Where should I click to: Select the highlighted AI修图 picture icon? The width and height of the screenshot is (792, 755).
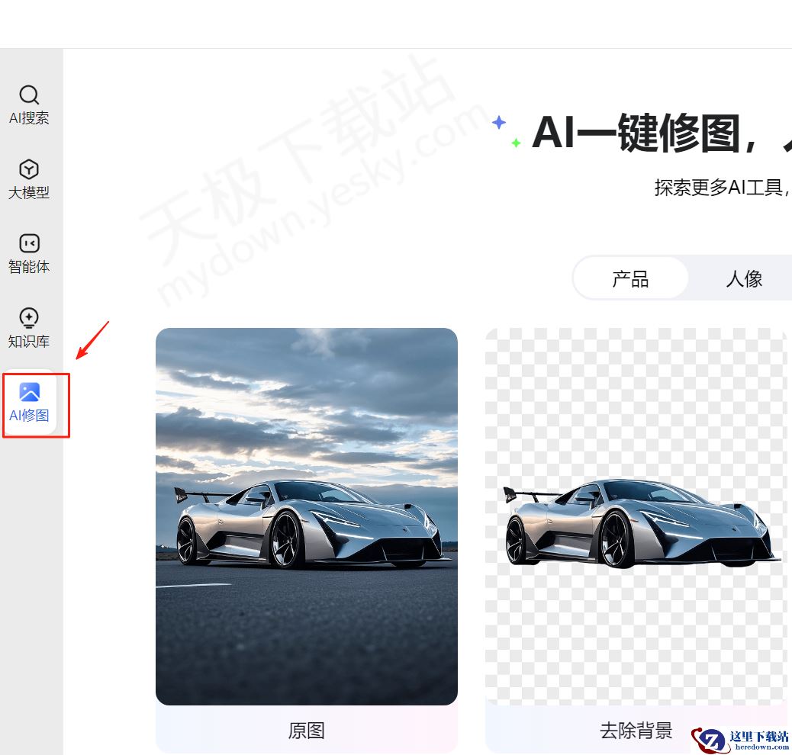pyautogui.click(x=29, y=392)
